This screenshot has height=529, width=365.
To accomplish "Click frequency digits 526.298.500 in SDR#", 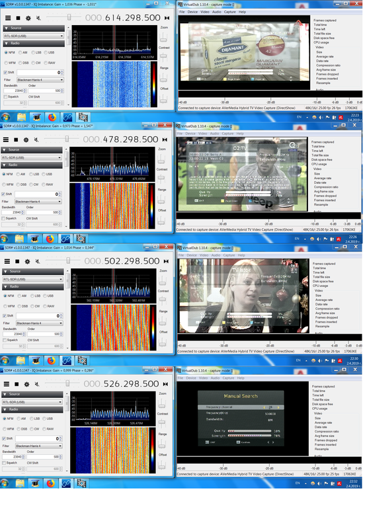I will click(131, 384).
